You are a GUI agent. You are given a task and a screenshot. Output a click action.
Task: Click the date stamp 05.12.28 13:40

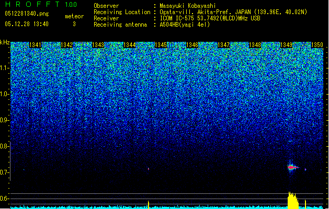[x=27, y=24]
